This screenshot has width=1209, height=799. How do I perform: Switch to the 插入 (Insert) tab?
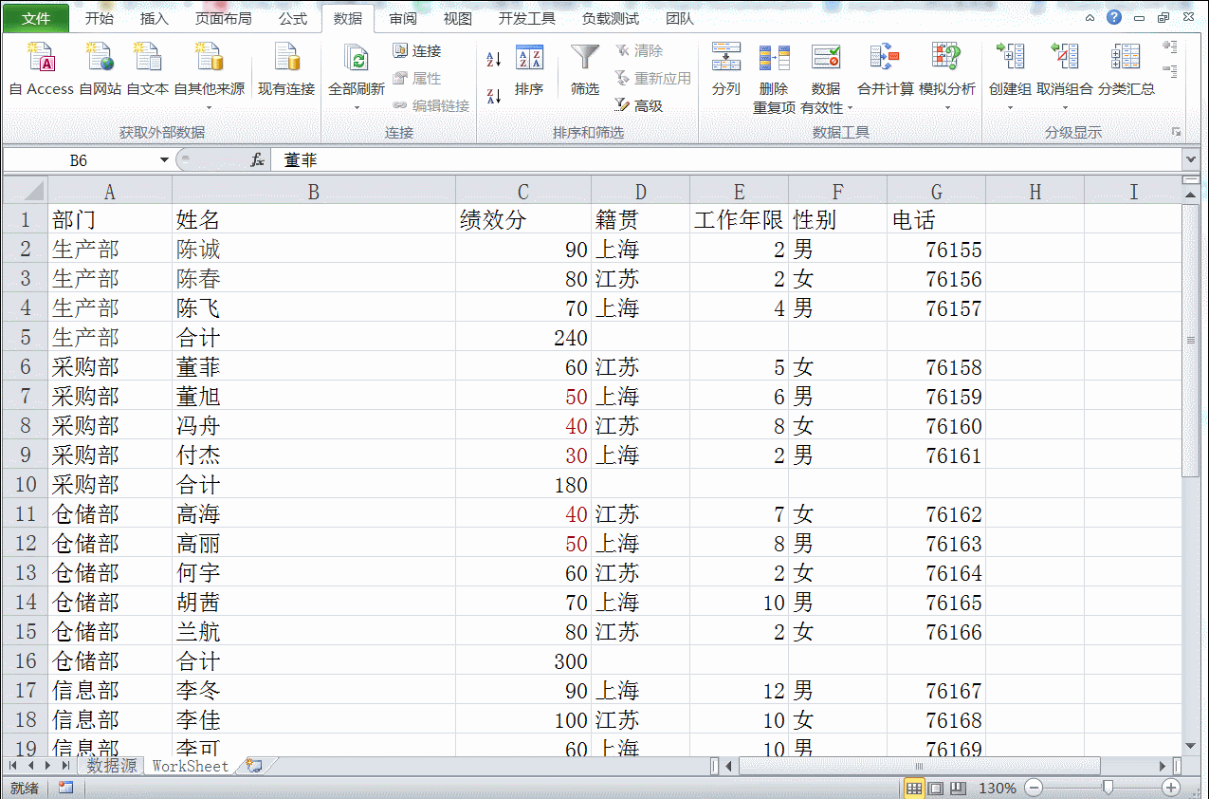pyautogui.click(x=155, y=18)
